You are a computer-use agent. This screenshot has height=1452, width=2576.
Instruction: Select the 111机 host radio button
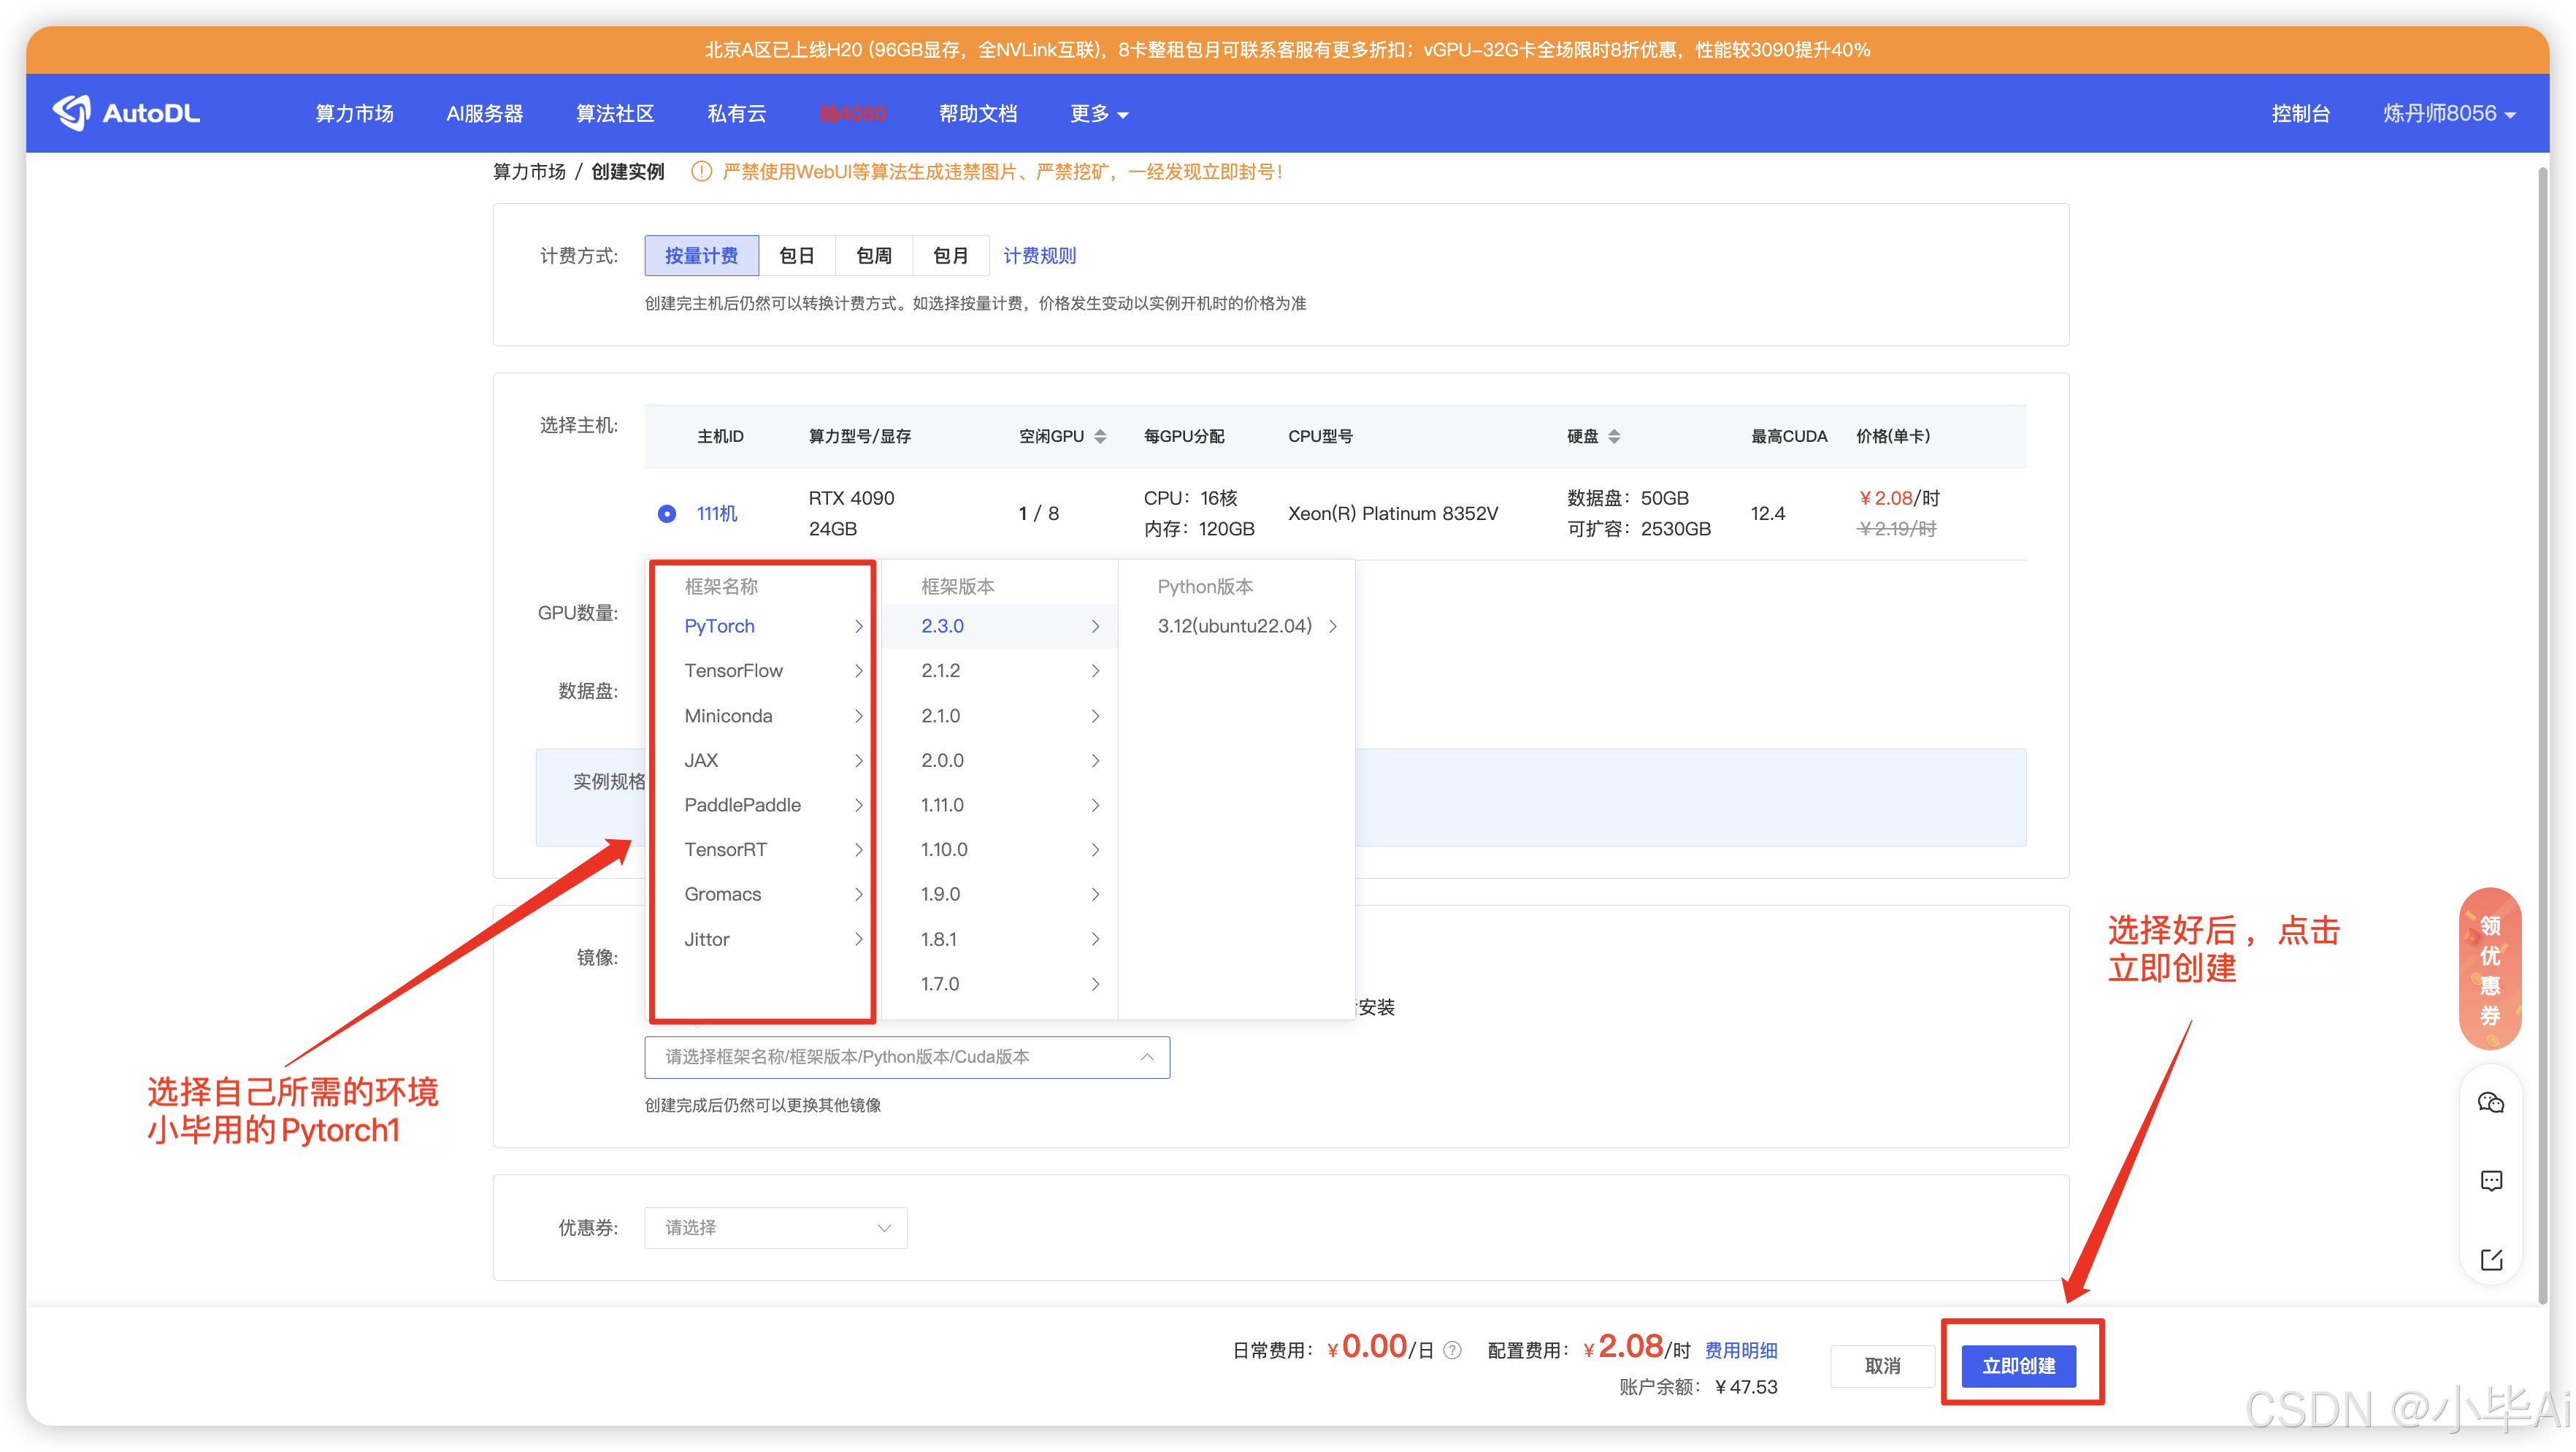point(667,513)
